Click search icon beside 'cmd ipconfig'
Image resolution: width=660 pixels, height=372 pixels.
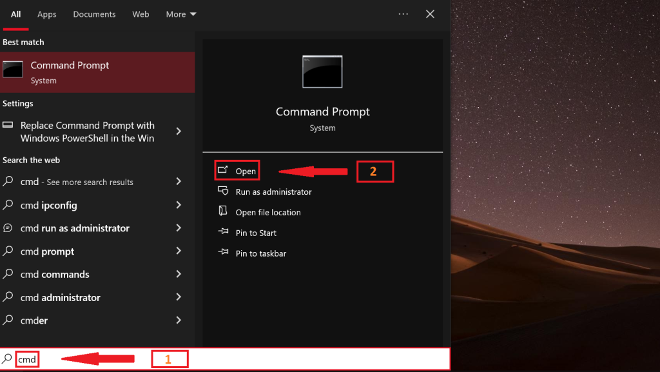[8, 204]
